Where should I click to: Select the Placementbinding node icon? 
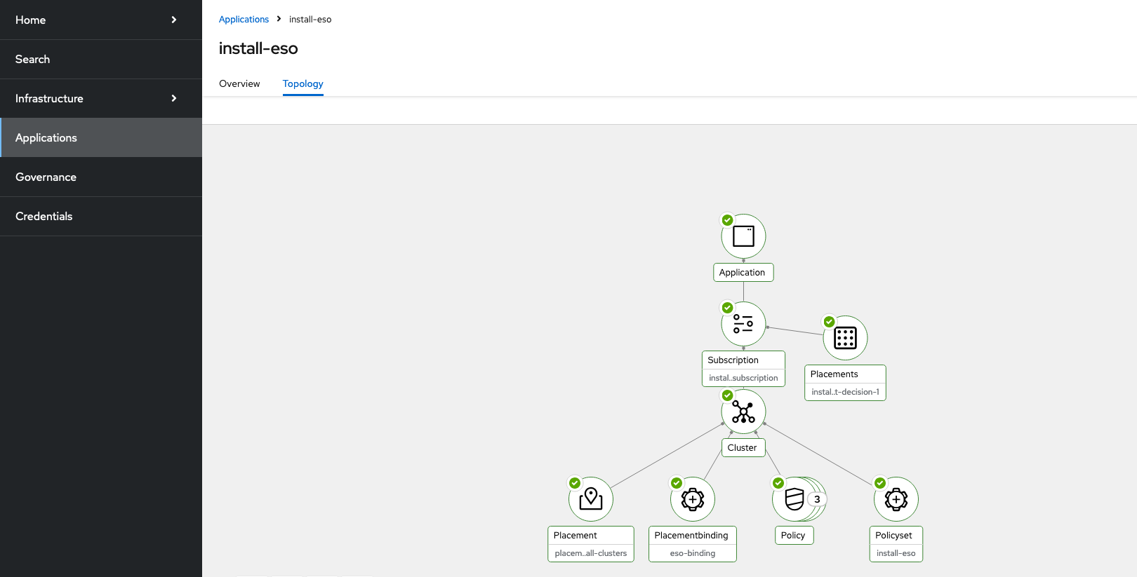[693, 499]
